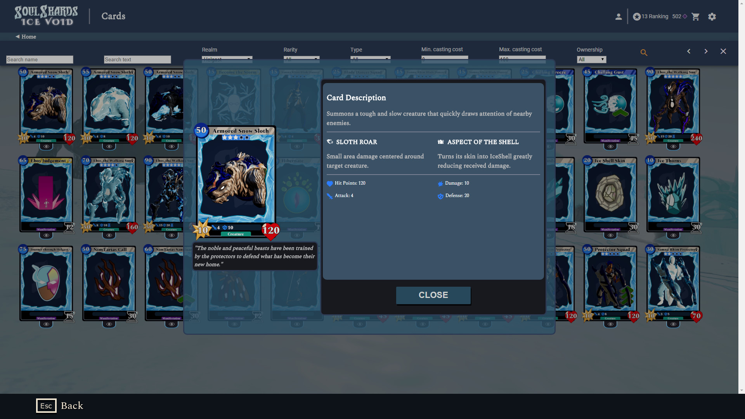Select the Cards menu tab
Image resolution: width=745 pixels, height=419 pixels.
pyautogui.click(x=113, y=16)
